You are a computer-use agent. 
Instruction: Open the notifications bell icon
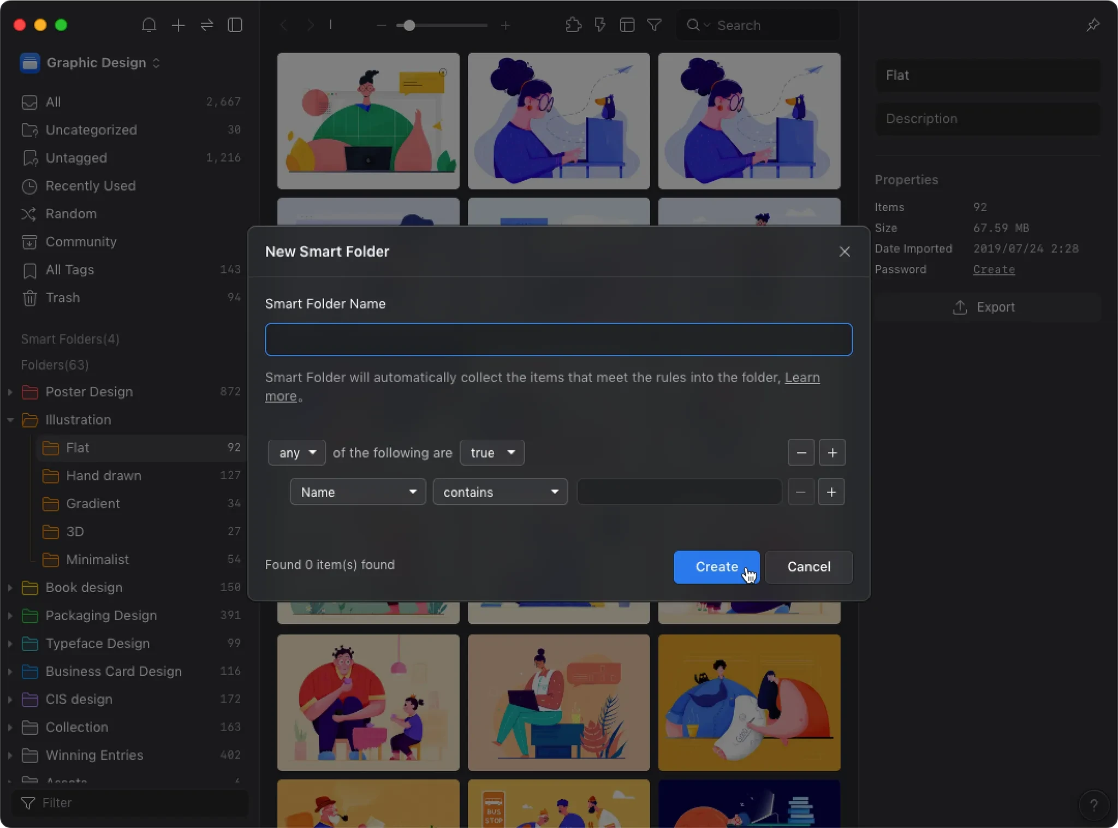(x=149, y=25)
